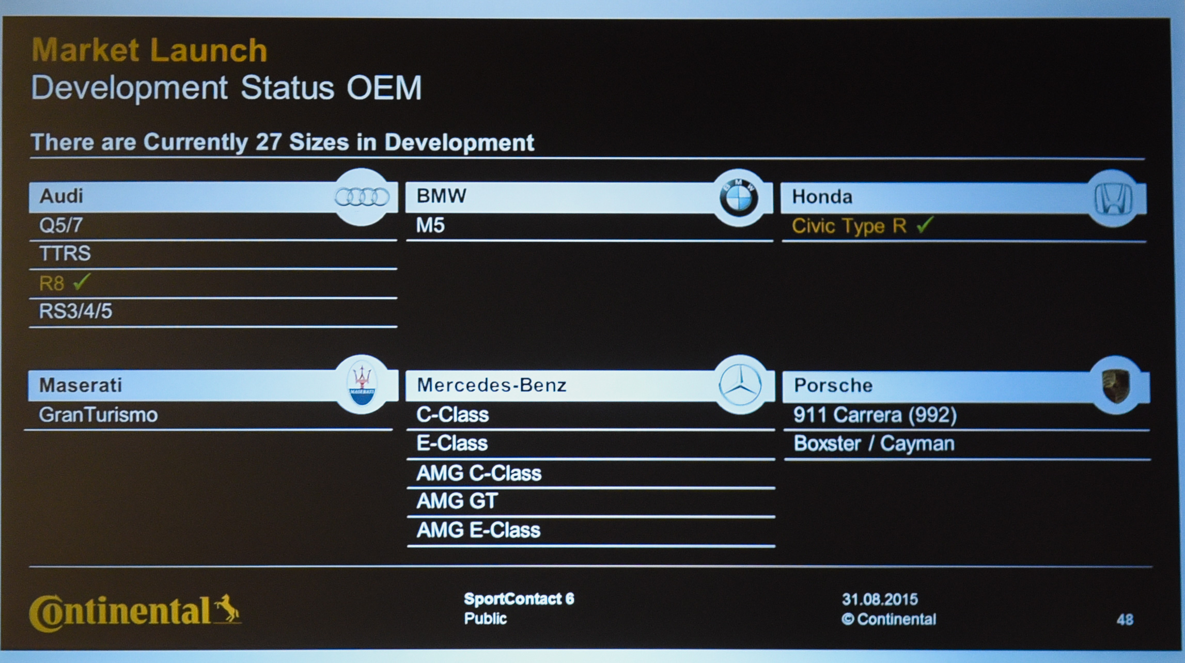Click the AMG E-Class row
This screenshot has height=663, width=1185.
point(591,530)
